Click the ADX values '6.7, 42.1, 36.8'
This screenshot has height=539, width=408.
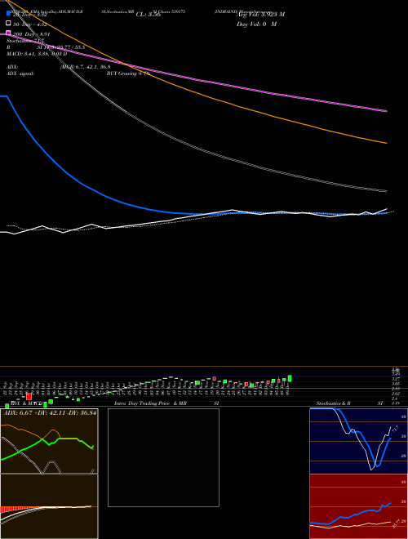pyautogui.click(x=93, y=67)
